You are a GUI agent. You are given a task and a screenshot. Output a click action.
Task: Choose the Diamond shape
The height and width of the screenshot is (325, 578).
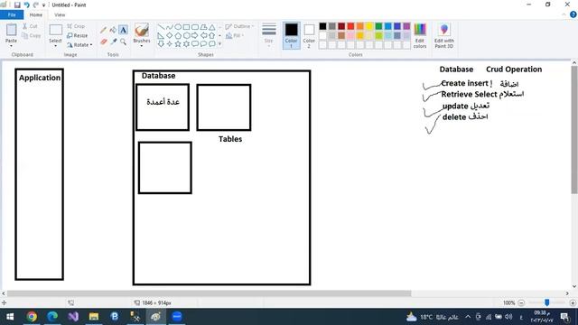pos(169,35)
